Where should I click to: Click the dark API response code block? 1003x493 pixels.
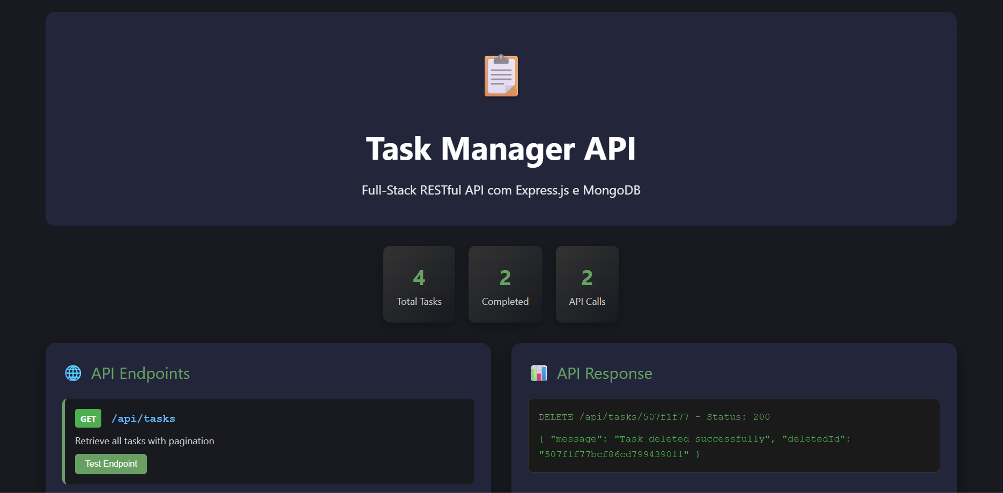734,436
